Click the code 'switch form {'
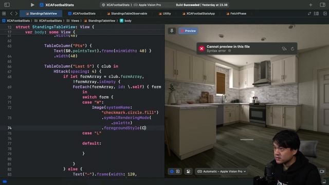This screenshot has width=329, height=185. point(98,97)
